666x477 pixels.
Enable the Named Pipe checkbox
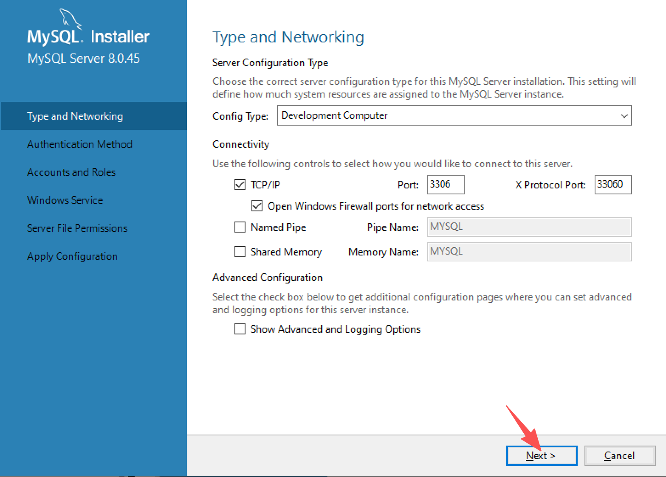pos(240,227)
